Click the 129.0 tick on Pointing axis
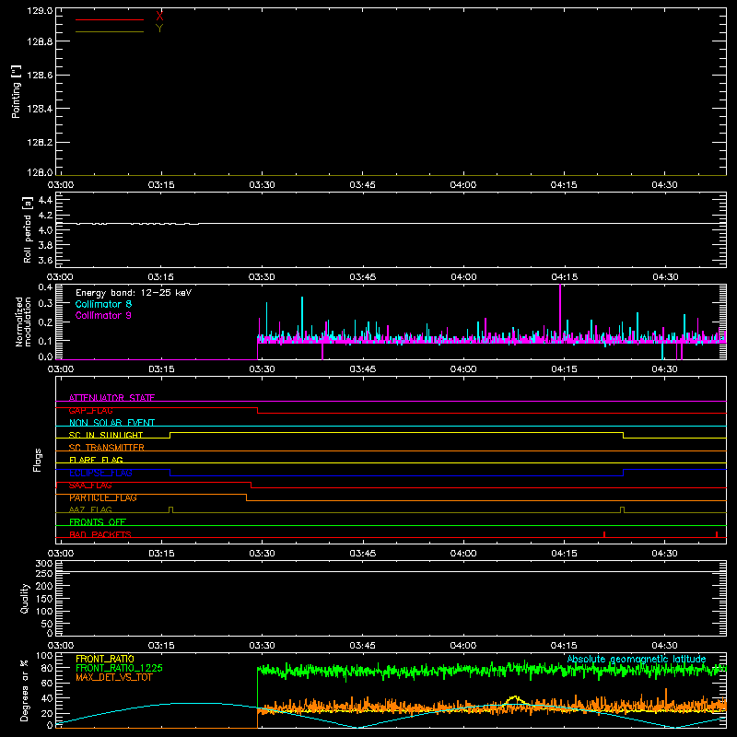The width and height of the screenshot is (737, 737). pos(40,10)
